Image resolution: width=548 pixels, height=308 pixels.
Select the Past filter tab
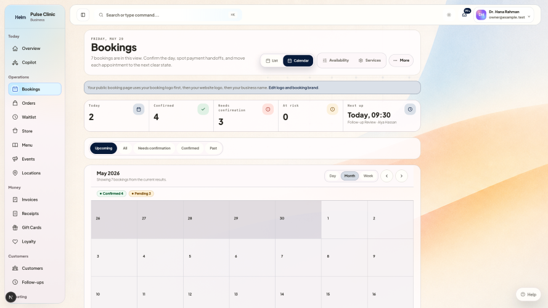pyautogui.click(x=213, y=148)
